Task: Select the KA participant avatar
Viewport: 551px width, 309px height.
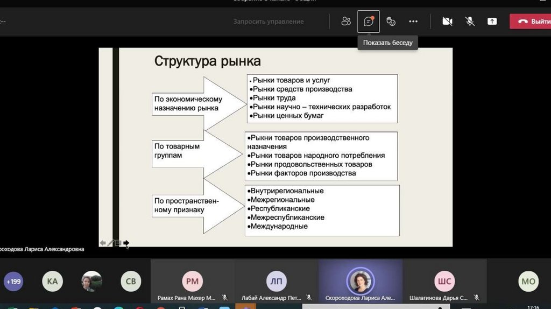Action: click(52, 281)
